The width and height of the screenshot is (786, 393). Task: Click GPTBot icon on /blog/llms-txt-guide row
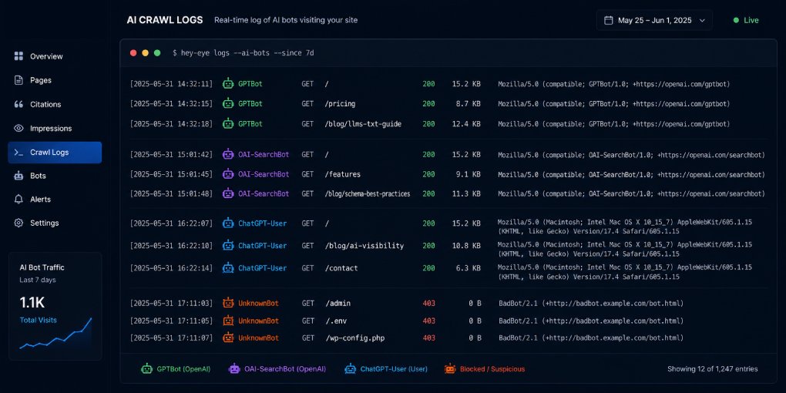pyautogui.click(x=228, y=123)
